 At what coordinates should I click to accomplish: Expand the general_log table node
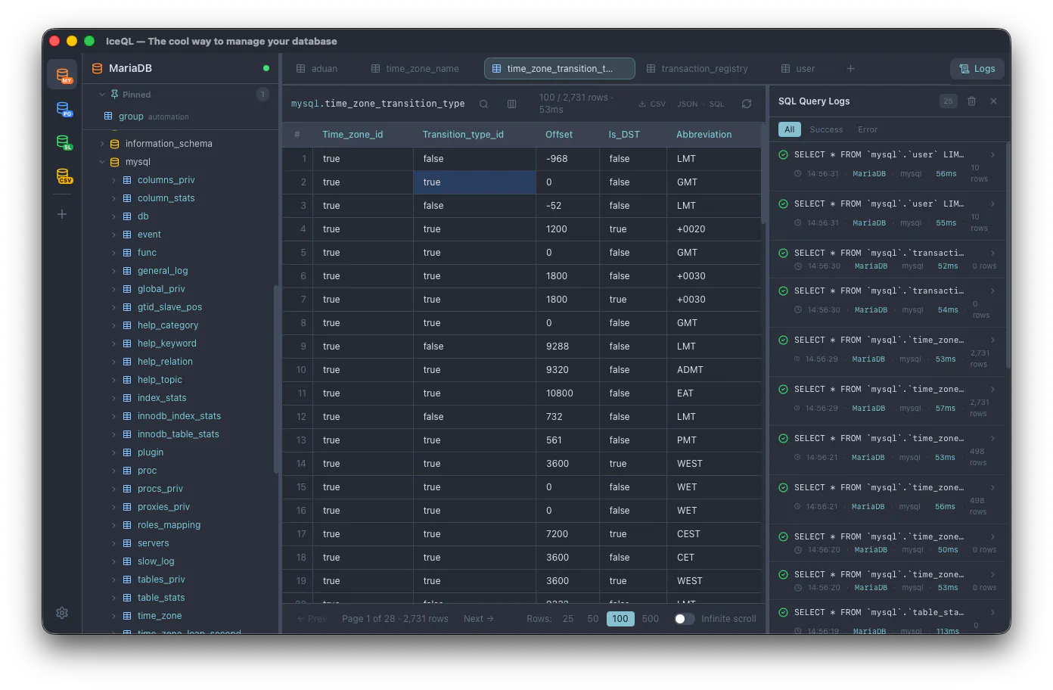pos(114,271)
